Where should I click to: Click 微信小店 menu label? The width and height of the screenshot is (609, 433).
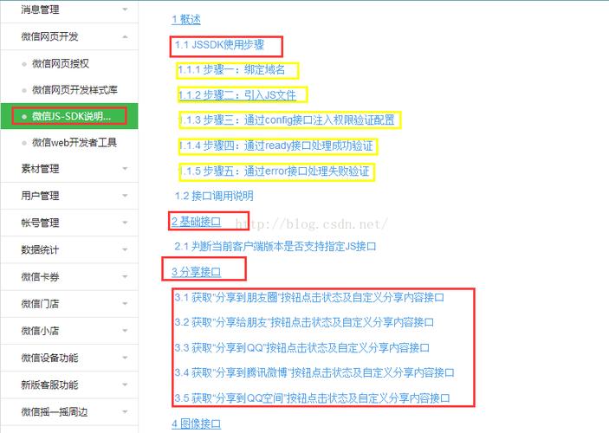pos(40,331)
